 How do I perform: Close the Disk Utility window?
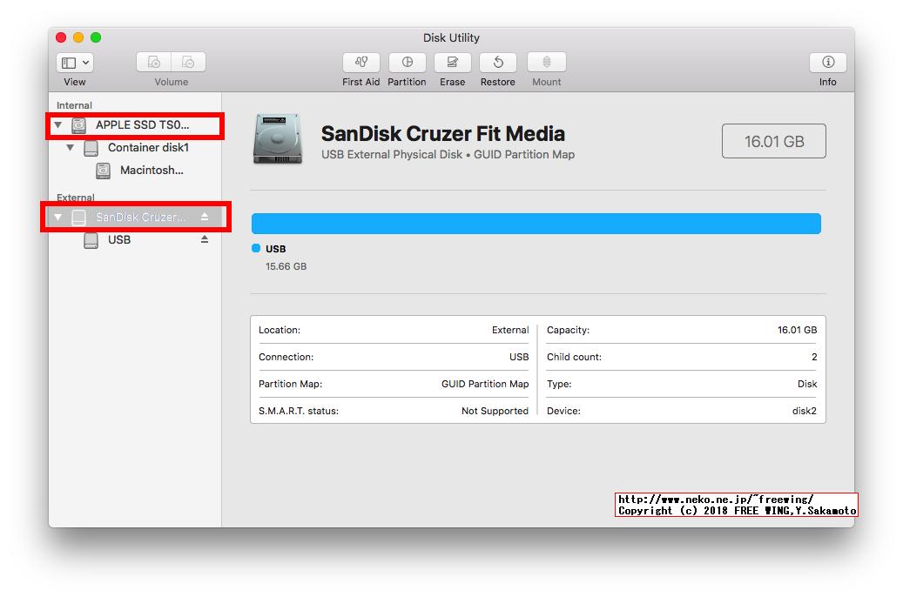[61, 37]
